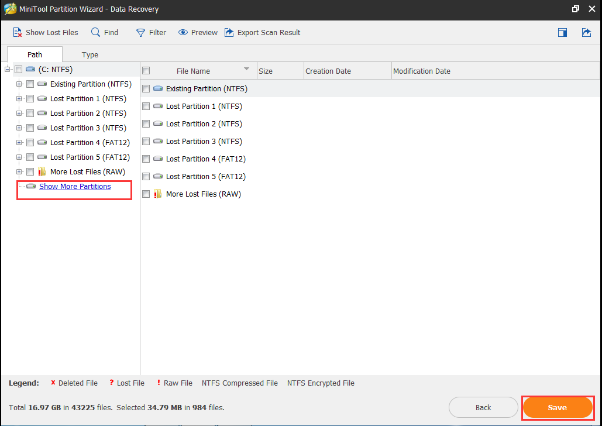The image size is (602, 426).
Task: Open Show More Partitions link
Action: (75, 186)
